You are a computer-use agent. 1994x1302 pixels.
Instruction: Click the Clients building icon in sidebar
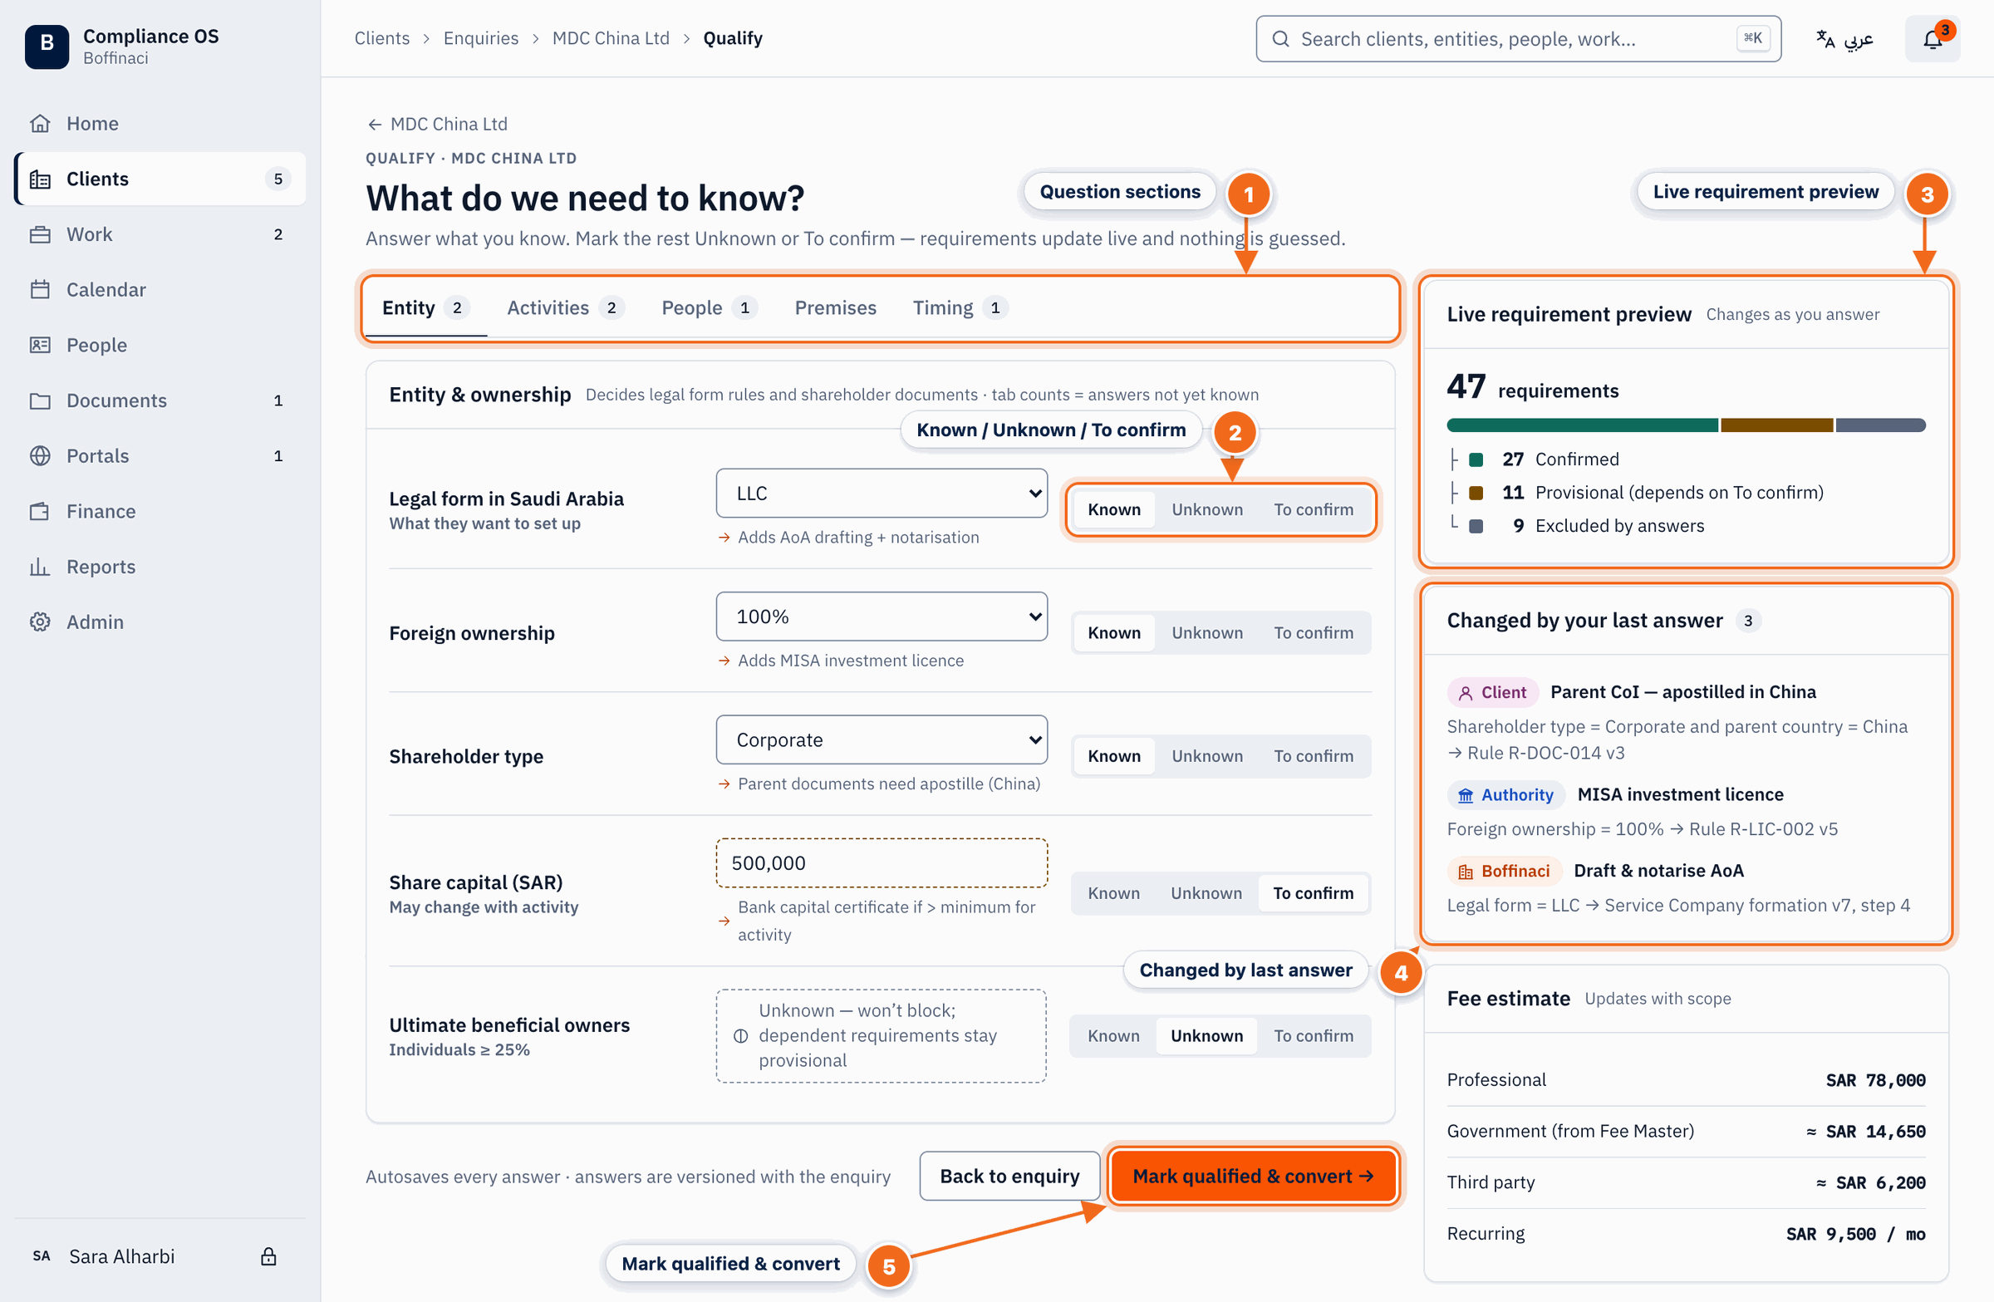(x=40, y=179)
